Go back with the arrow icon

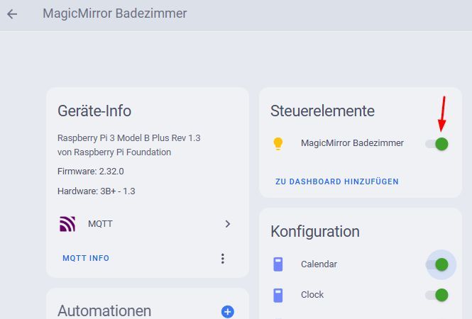click(x=12, y=14)
